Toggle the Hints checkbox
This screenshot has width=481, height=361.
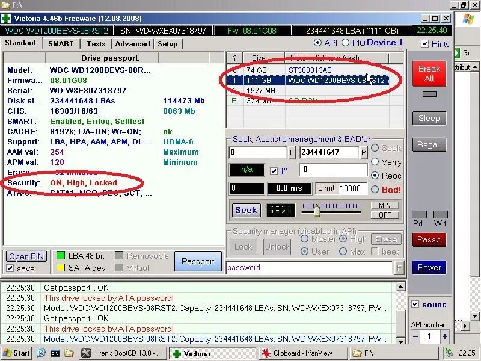425,44
